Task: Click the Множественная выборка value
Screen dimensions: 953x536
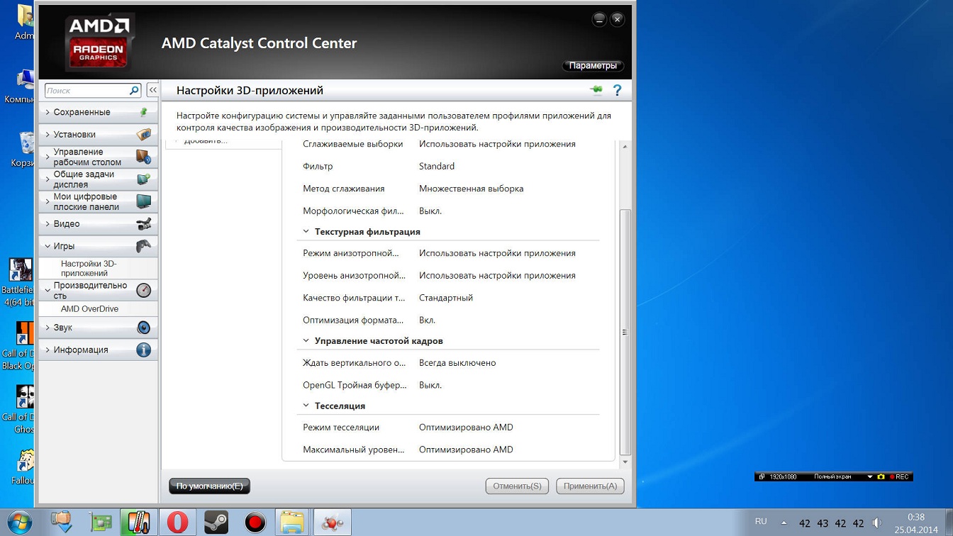Action: click(x=471, y=189)
